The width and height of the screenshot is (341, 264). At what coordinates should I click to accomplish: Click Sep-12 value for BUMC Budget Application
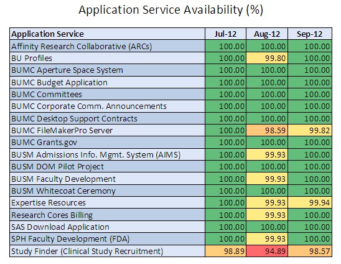(310, 82)
